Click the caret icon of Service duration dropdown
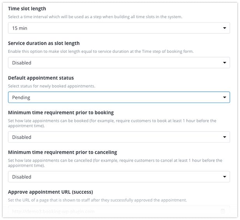The height and width of the screenshot is (220, 240). coord(224,63)
